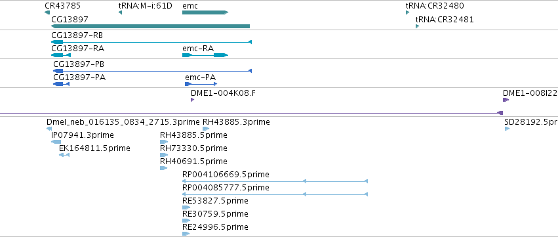Select the DME1-008I22 purple feature
This screenshot has width=558, height=237.
coord(506,100)
